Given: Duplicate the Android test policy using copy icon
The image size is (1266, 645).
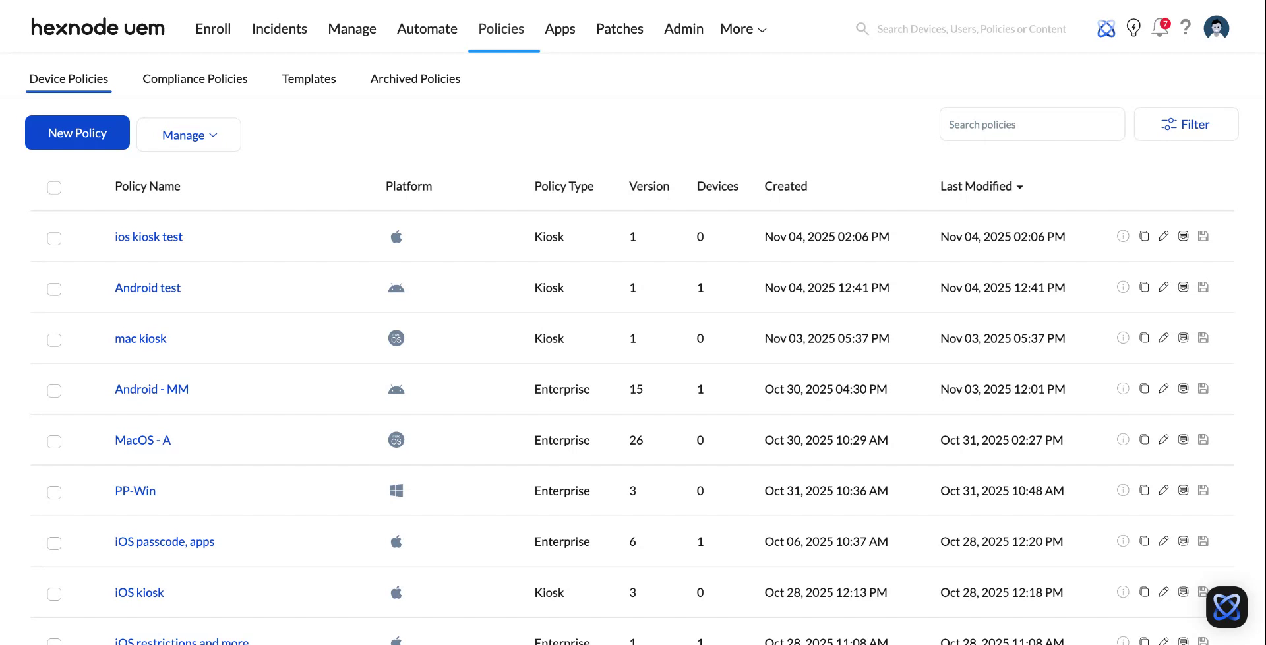Looking at the screenshot, I should coord(1144,287).
